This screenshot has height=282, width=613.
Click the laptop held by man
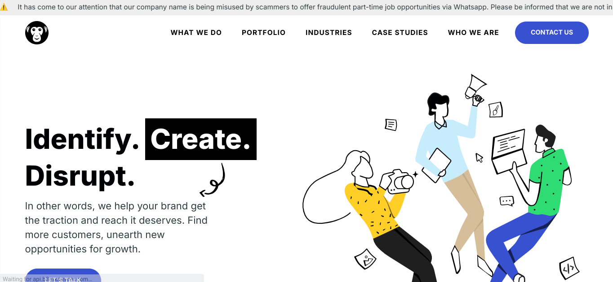pos(509,151)
